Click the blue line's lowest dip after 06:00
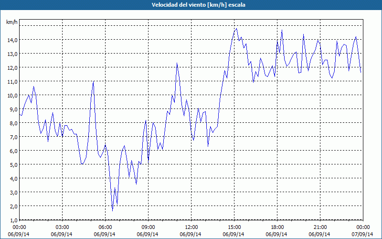 coord(113,210)
